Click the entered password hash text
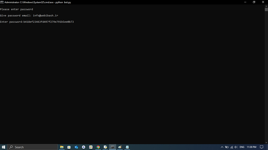Screen dimensions: 268x150 (49, 22)
